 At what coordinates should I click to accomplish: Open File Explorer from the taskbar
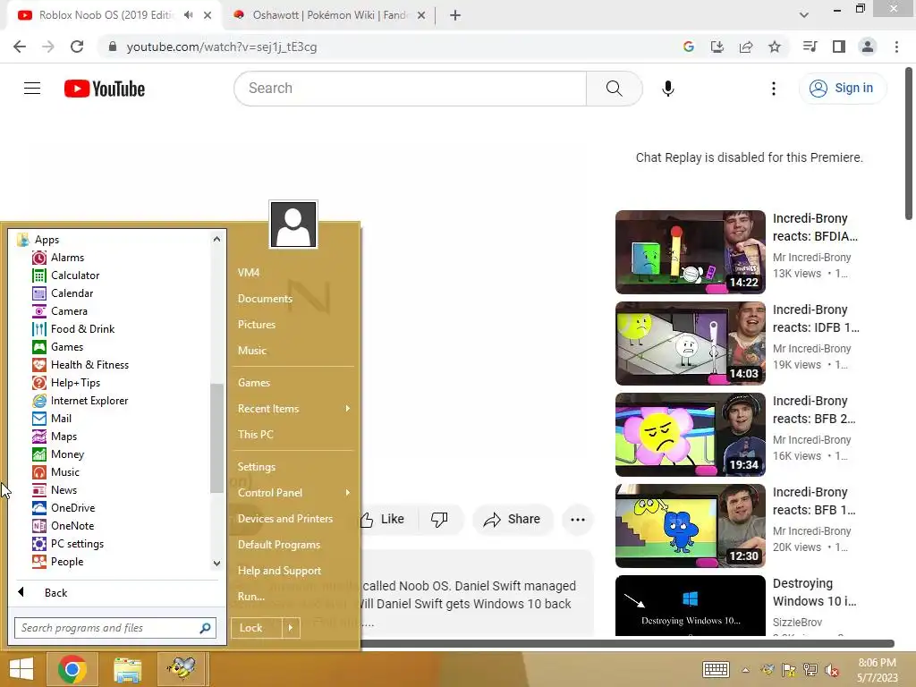click(x=127, y=669)
